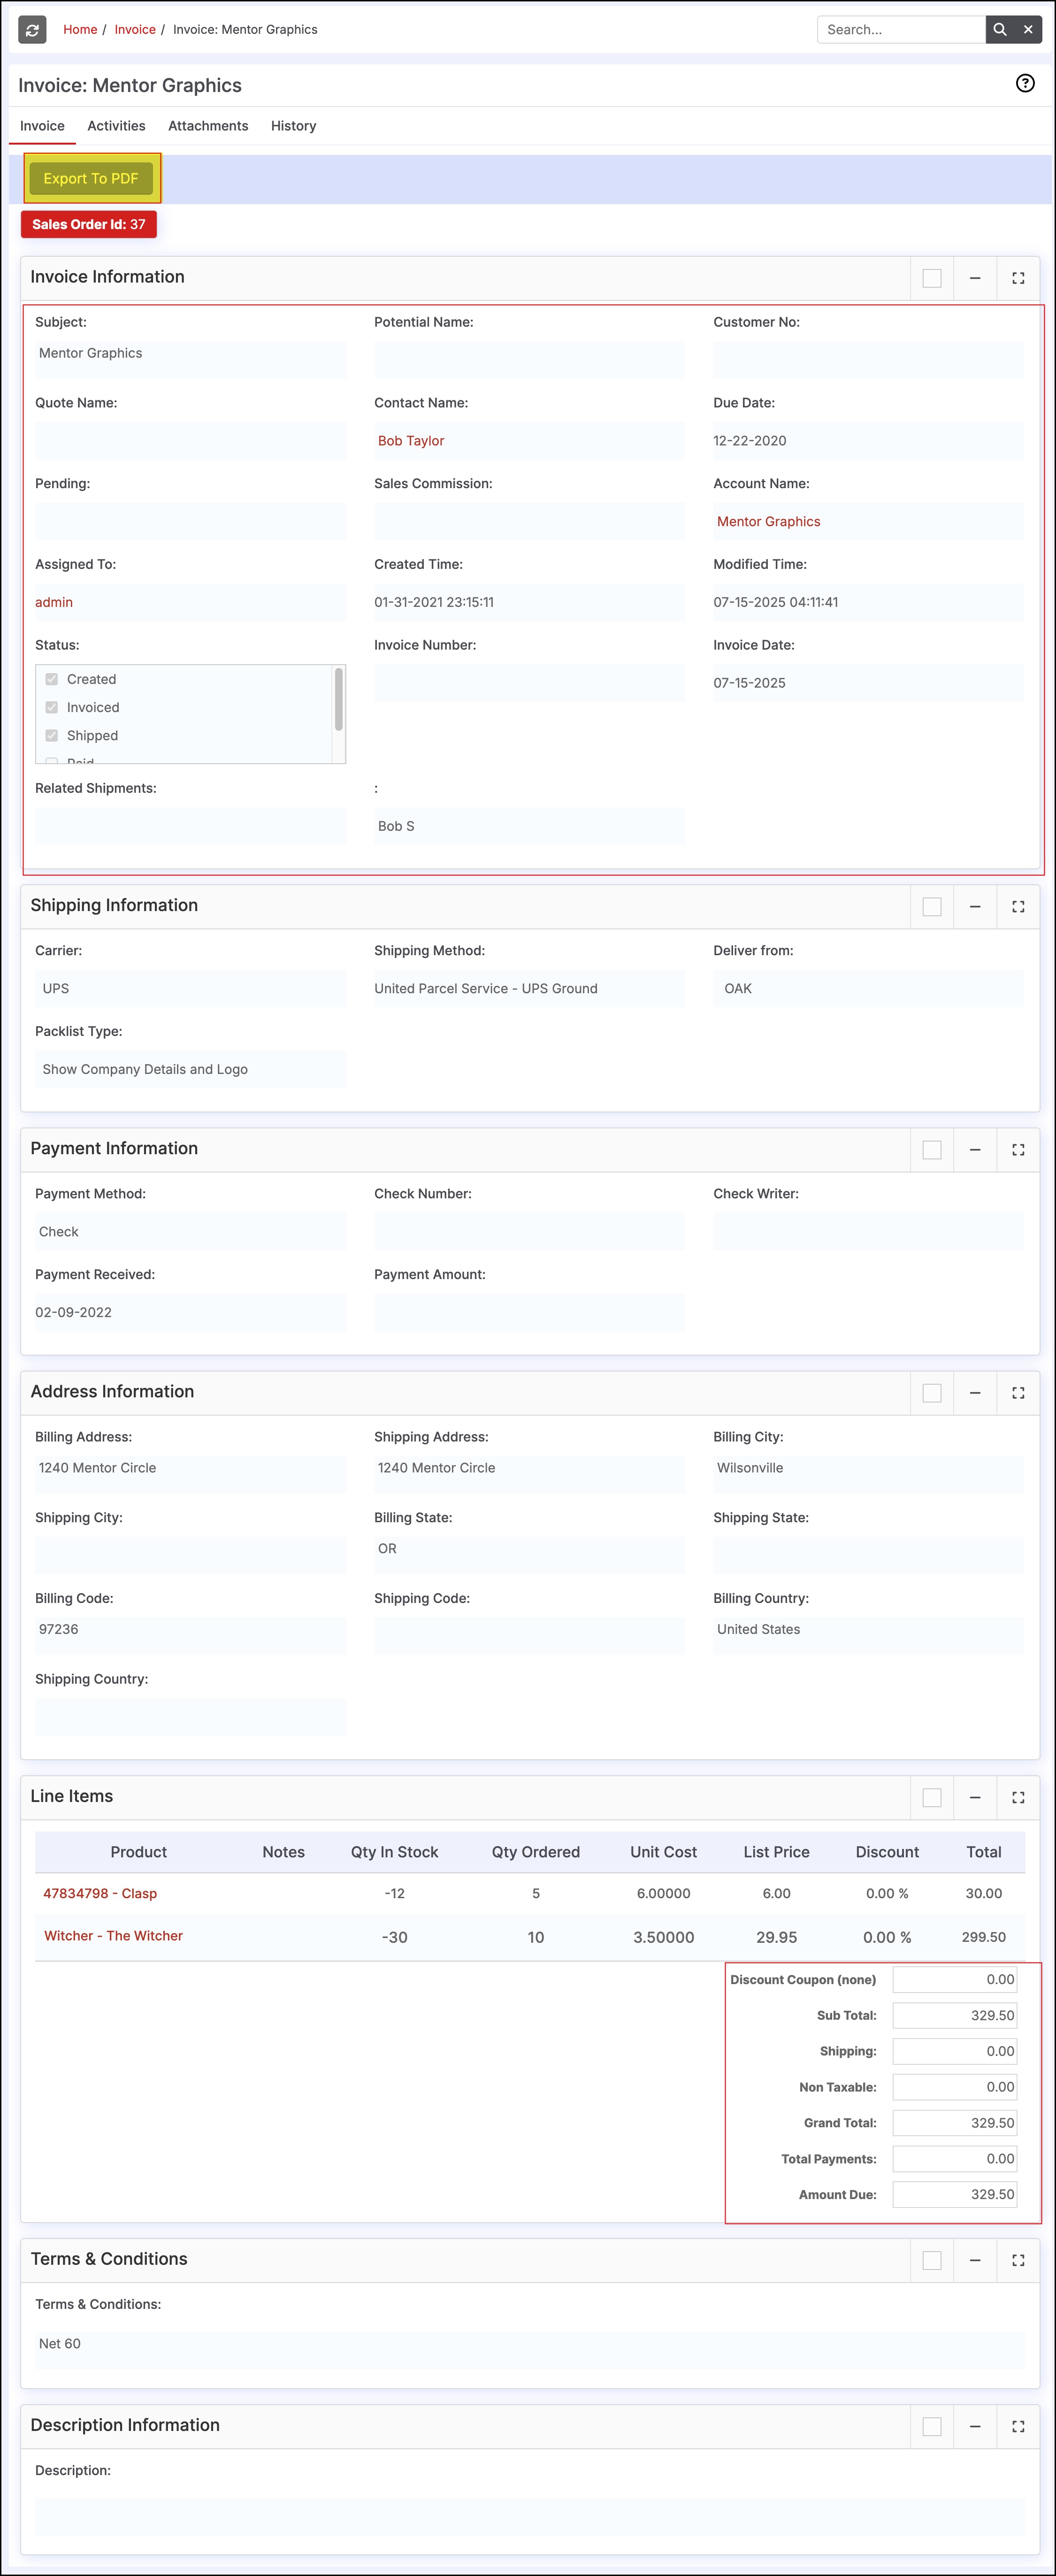Click the Qty Ordered column header

pos(536,1852)
